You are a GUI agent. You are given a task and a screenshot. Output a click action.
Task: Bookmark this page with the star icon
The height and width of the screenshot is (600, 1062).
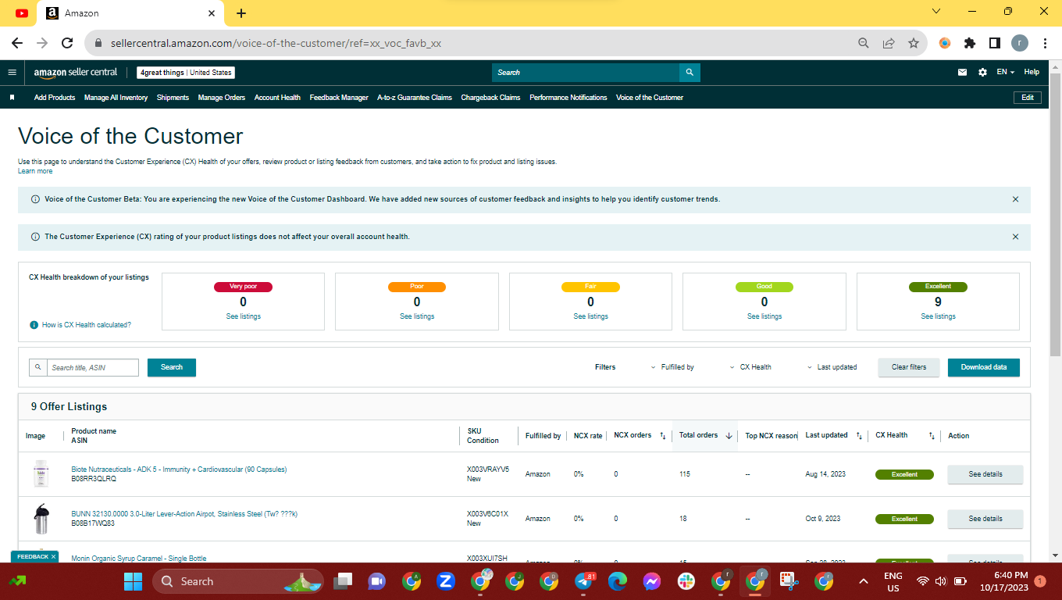[914, 43]
